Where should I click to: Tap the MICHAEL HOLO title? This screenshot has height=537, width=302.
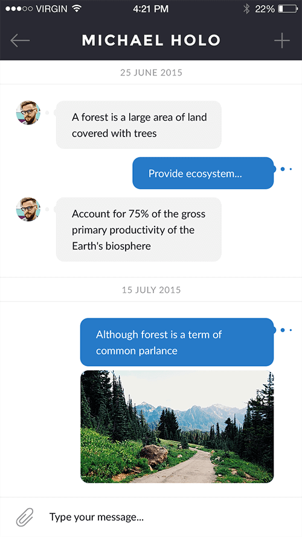point(151,40)
